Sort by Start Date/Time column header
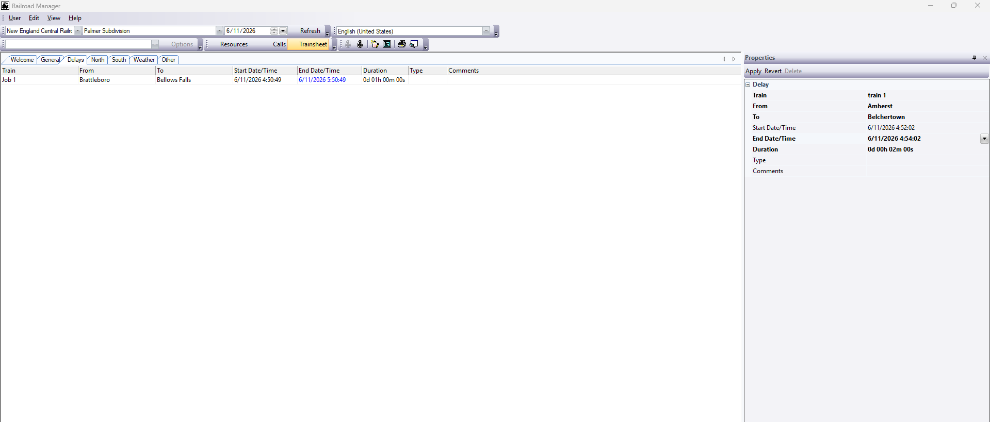This screenshot has height=422, width=990. click(x=265, y=71)
